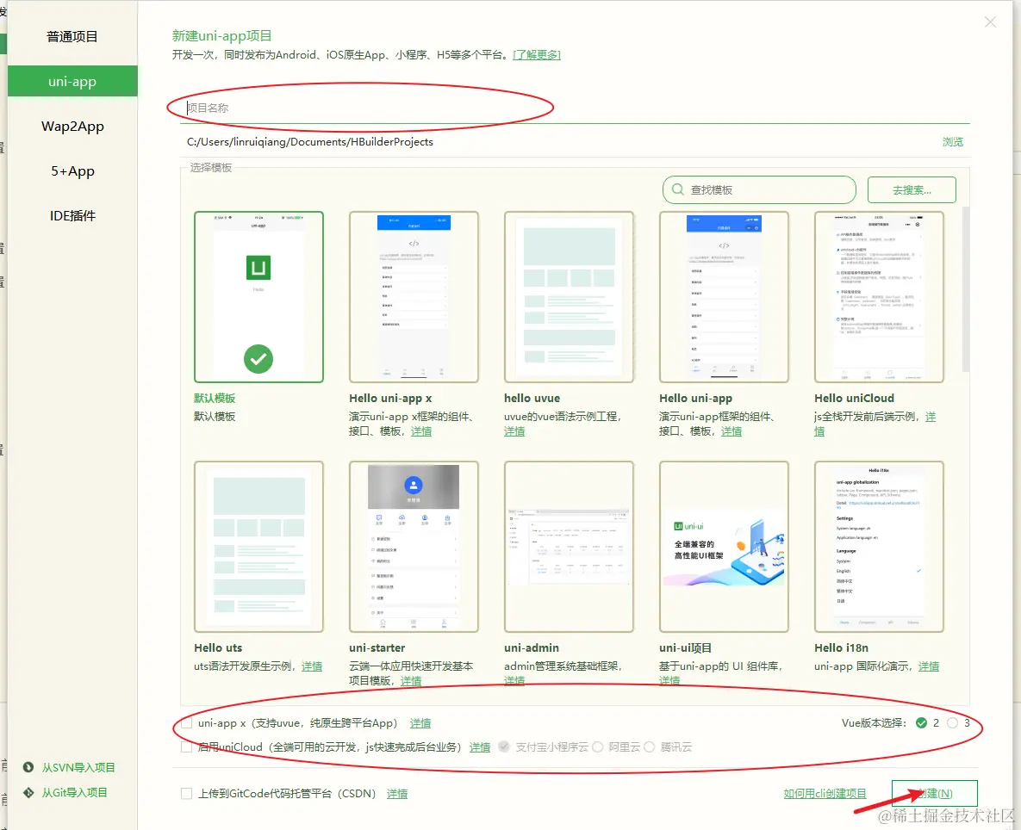Select the 阿里云 radio option

(x=598, y=746)
